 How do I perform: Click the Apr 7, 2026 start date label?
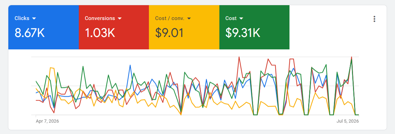coord(47,121)
